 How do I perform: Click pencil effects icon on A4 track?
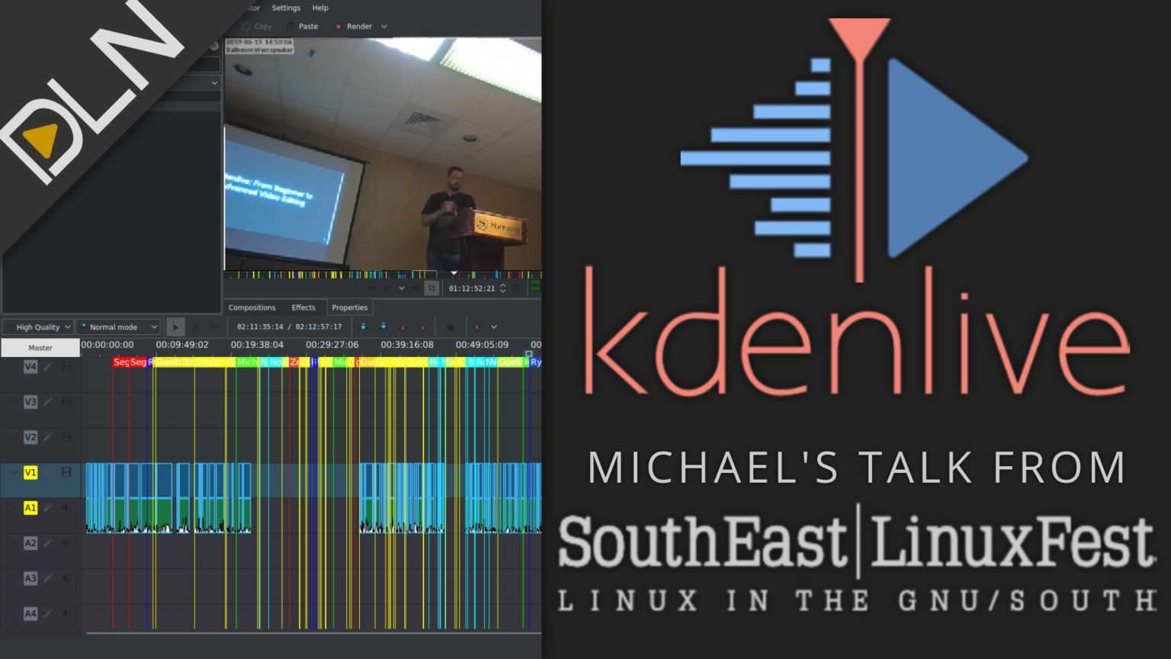(x=48, y=613)
